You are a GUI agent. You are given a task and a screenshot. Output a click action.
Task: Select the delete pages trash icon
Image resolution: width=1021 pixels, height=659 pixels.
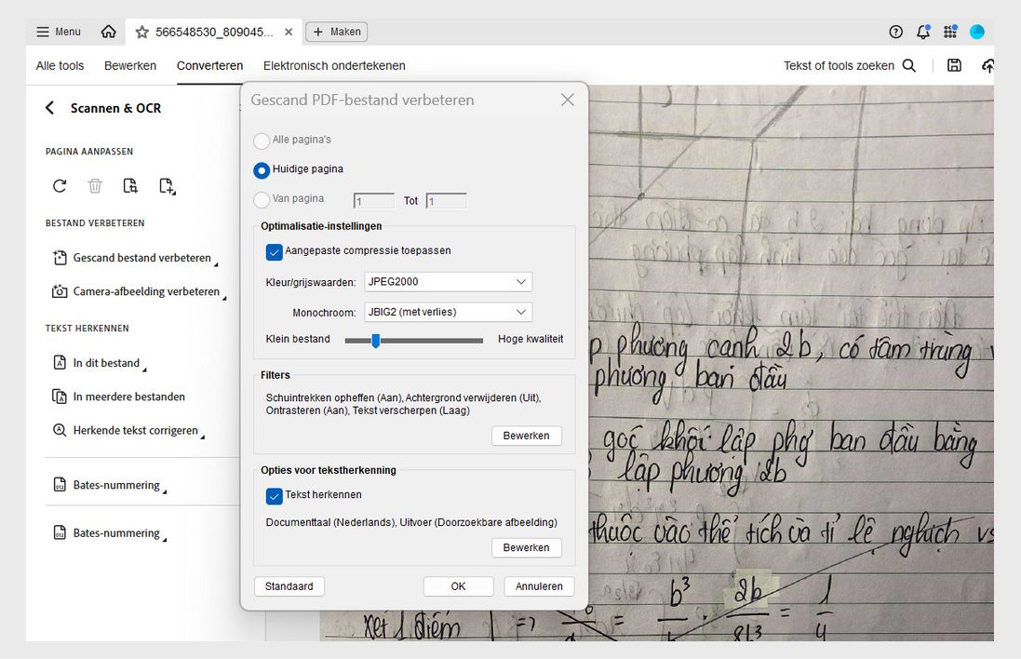click(94, 185)
